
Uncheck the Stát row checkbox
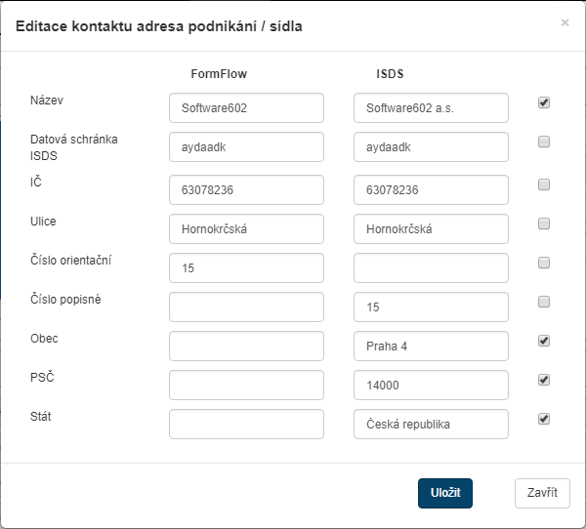coord(544,419)
